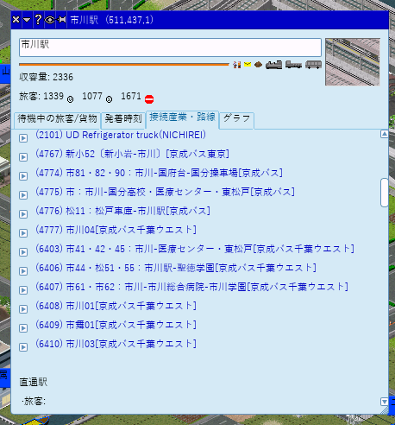The height and width of the screenshot is (425, 395).
Task: Click the passenger category icon
Action: pos(237,65)
